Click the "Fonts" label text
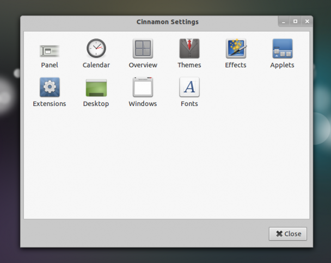Image resolution: width=331 pixels, height=263 pixels. (x=189, y=104)
